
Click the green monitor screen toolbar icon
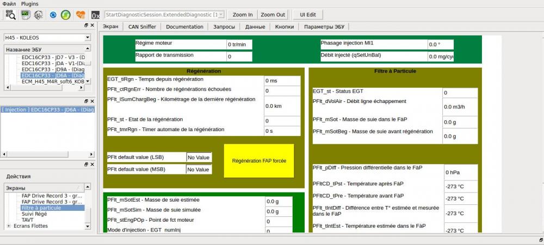tap(26, 15)
